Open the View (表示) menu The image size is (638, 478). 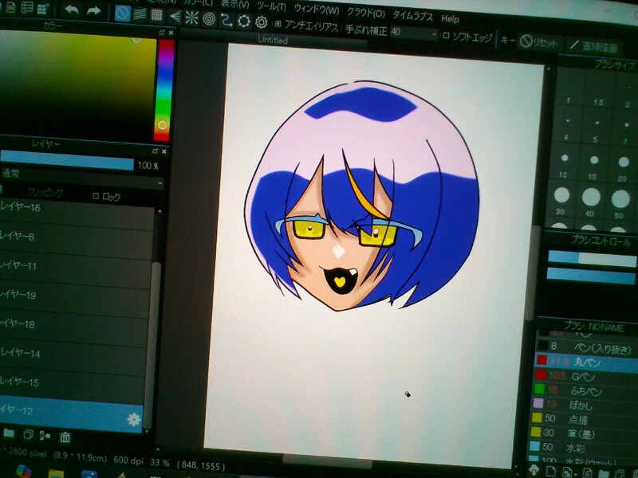(234, 4)
